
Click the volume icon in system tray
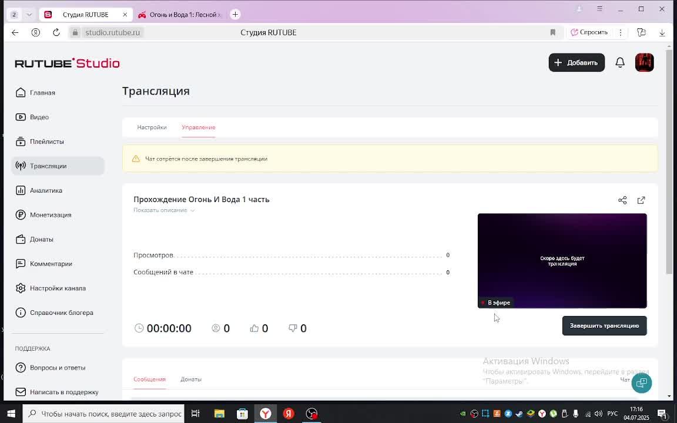pyautogui.click(x=598, y=414)
